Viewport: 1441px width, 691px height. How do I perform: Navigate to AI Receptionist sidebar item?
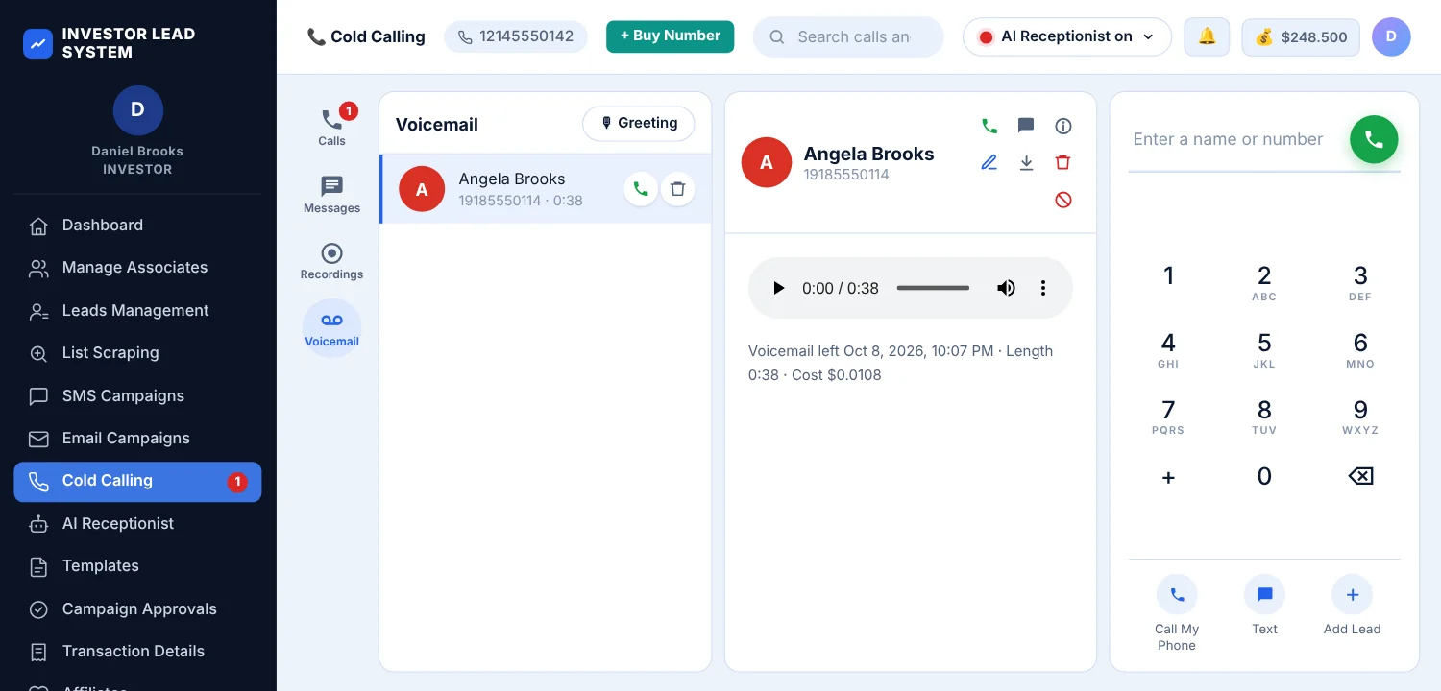click(x=137, y=524)
